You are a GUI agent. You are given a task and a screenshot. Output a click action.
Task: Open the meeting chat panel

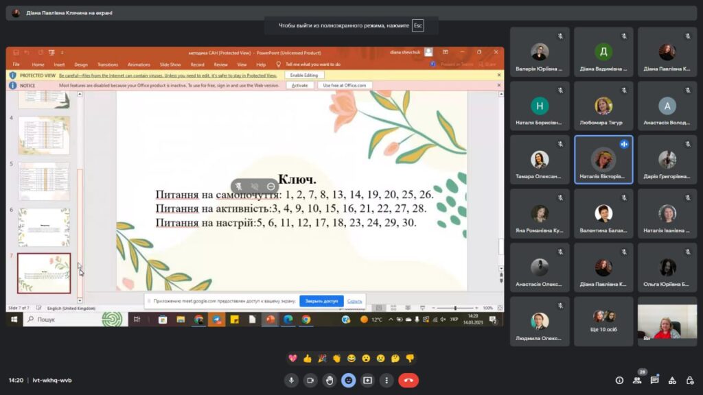click(654, 380)
